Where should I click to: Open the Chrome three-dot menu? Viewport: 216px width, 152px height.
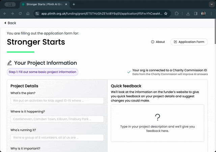click(x=211, y=14)
